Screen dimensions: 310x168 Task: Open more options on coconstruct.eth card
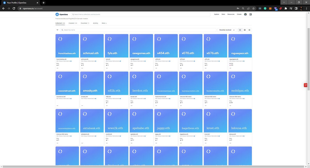(x=57, y=106)
